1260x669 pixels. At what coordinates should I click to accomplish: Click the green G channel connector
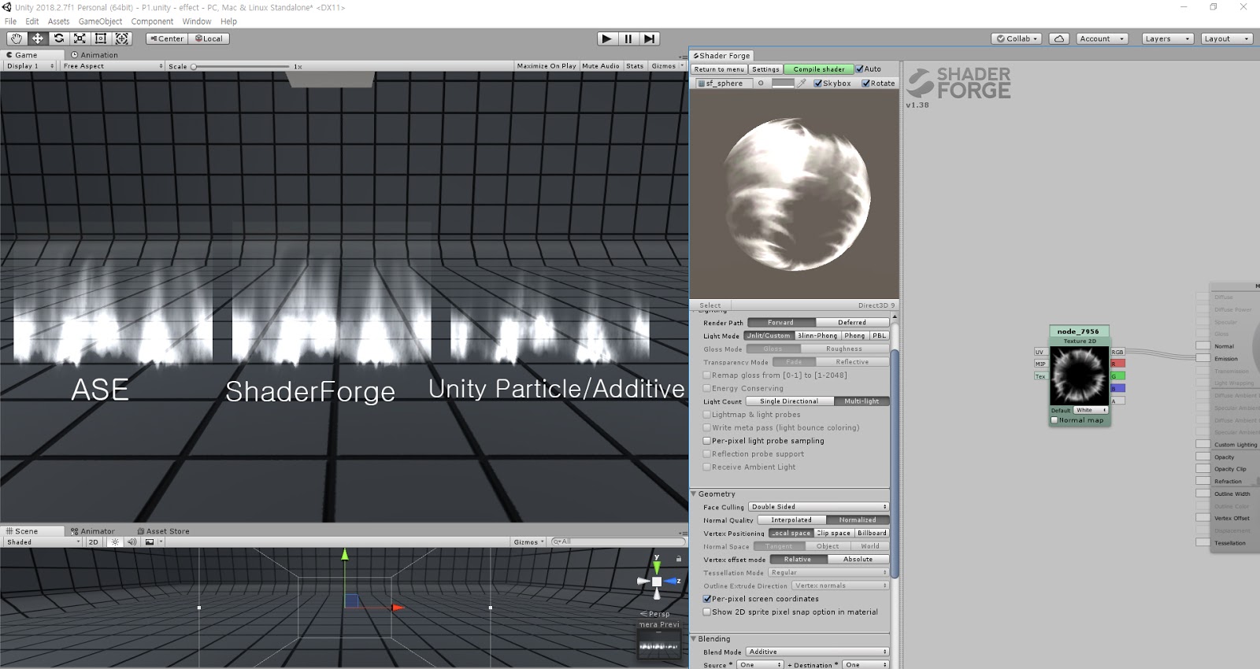coord(1117,376)
